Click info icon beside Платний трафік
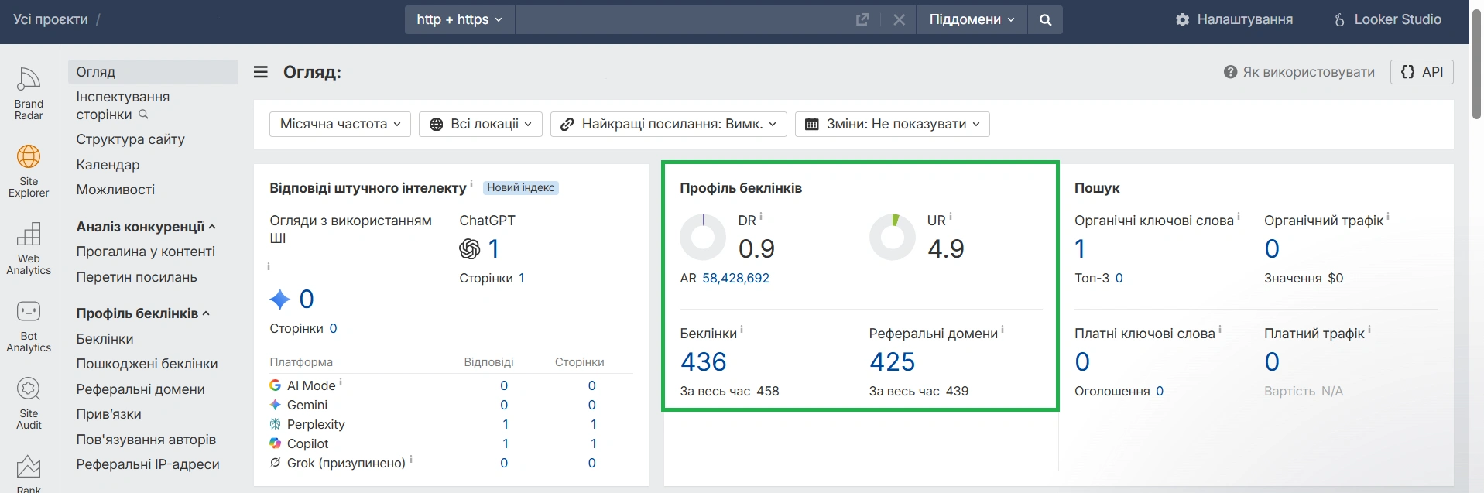 click(x=1369, y=330)
